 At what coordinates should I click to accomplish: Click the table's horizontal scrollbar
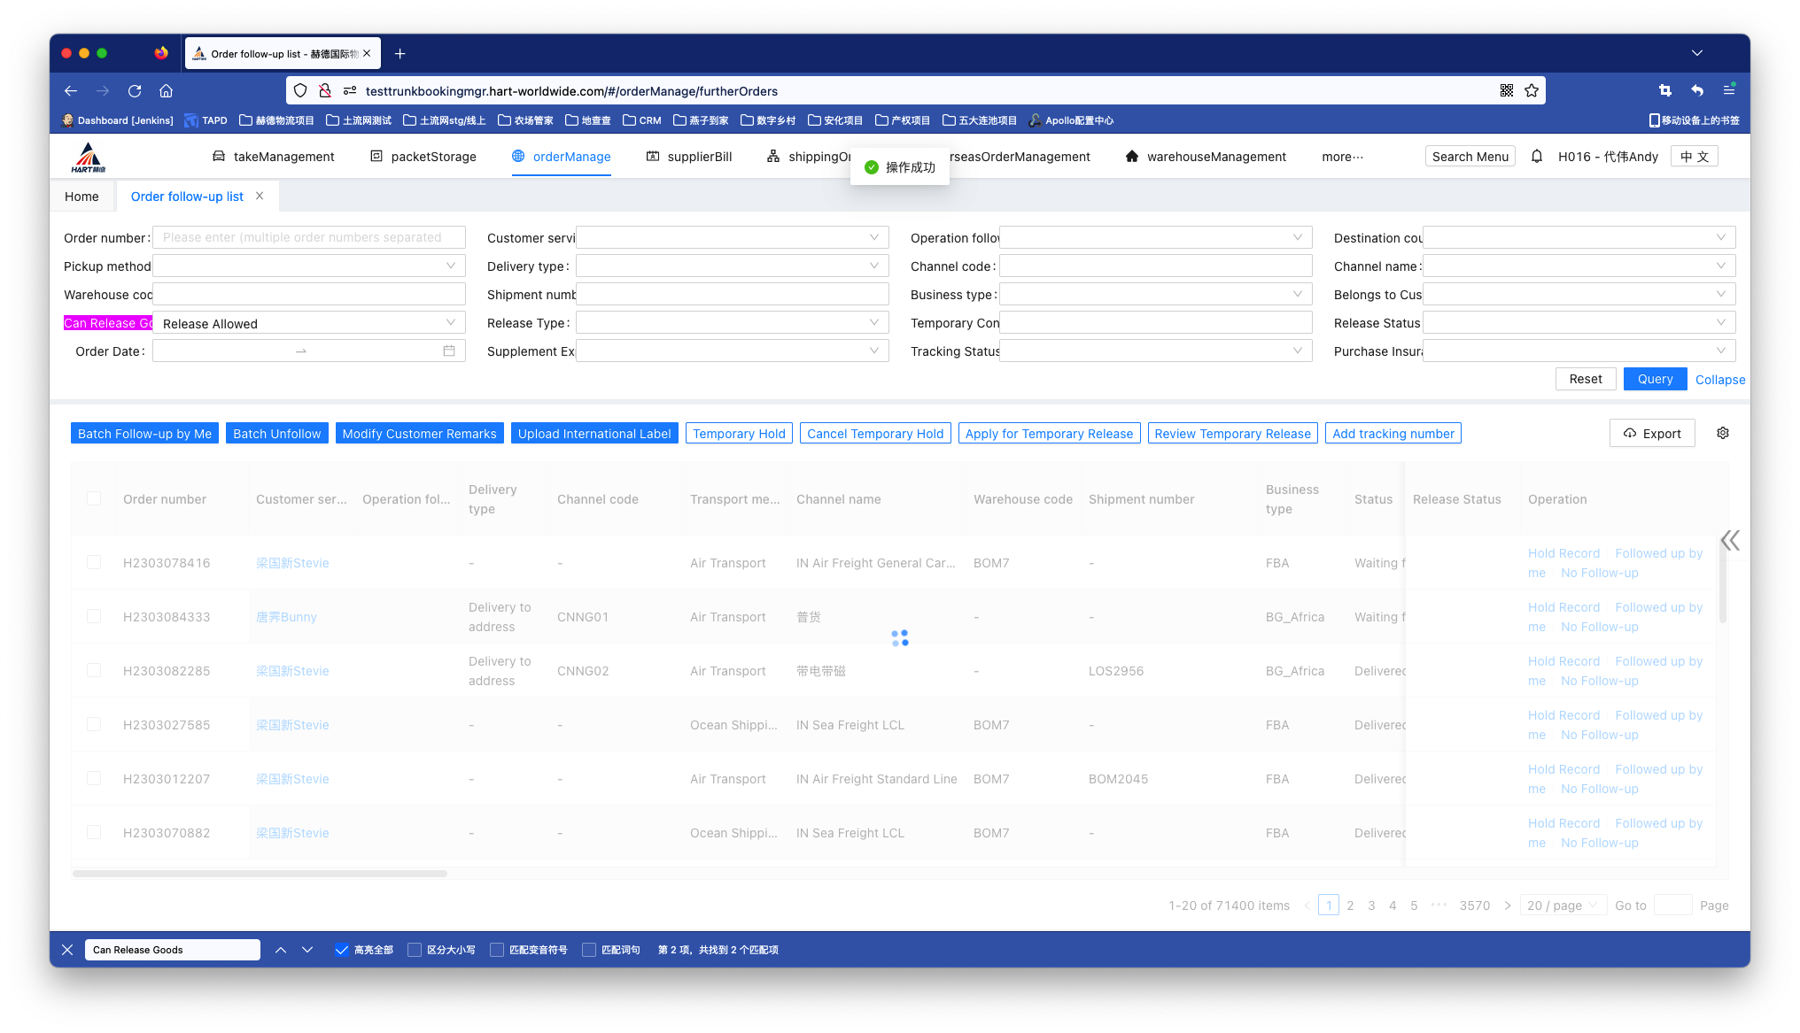260,874
